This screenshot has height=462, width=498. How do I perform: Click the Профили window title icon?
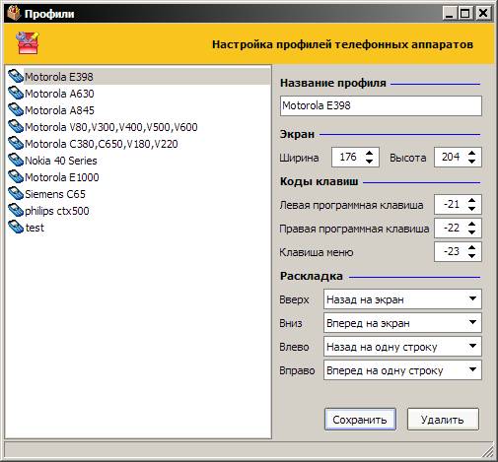(x=14, y=14)
